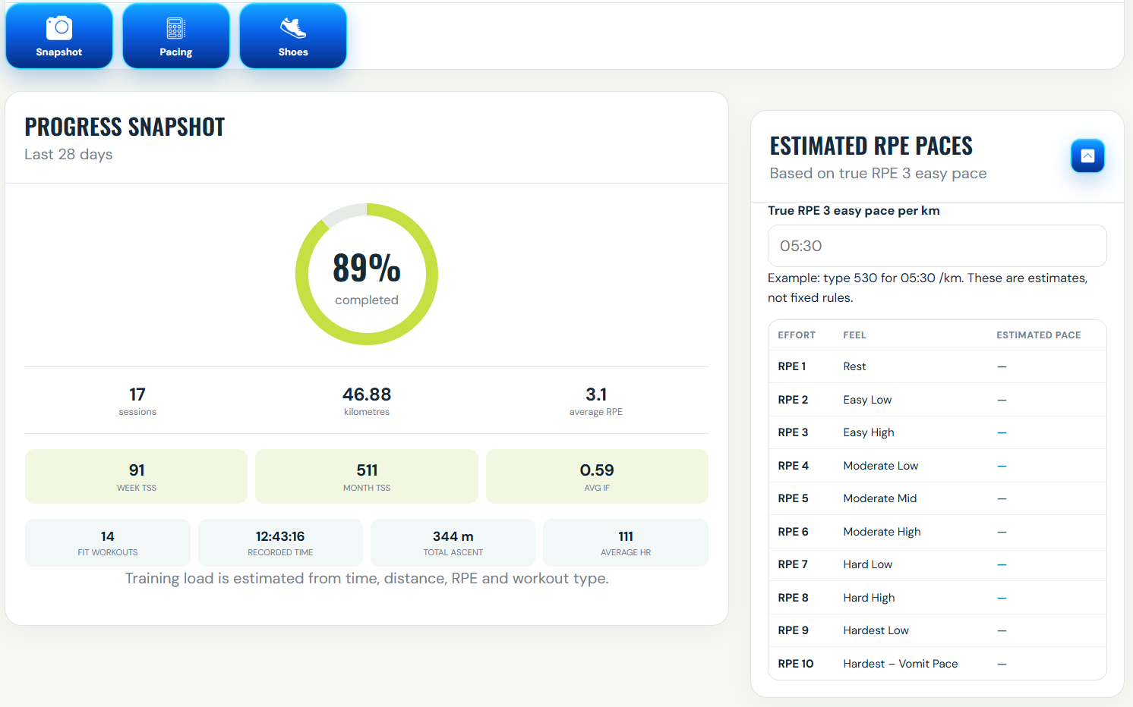Click the 511 Month TSS card

click(x=367, y=476)
